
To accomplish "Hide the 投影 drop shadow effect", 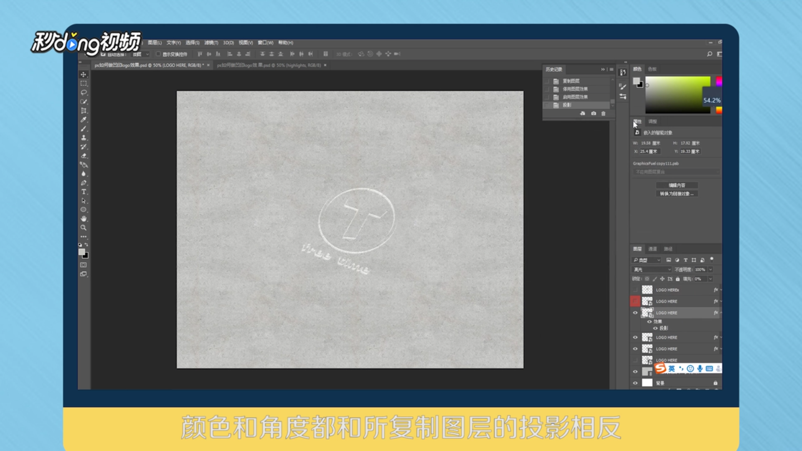I will [x=655, y=328].
